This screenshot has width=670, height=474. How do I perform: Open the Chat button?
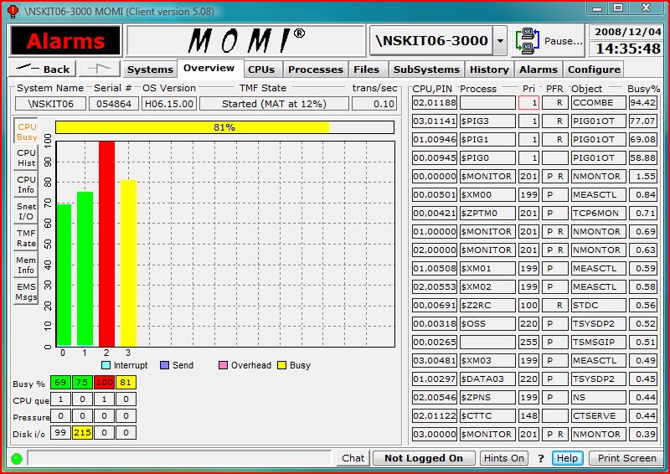(x=353, y=458)
